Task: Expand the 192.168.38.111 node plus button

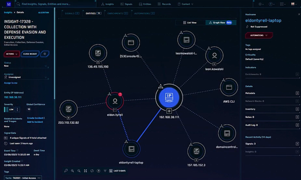Action: pyautogui.click(x=169, y=111)
